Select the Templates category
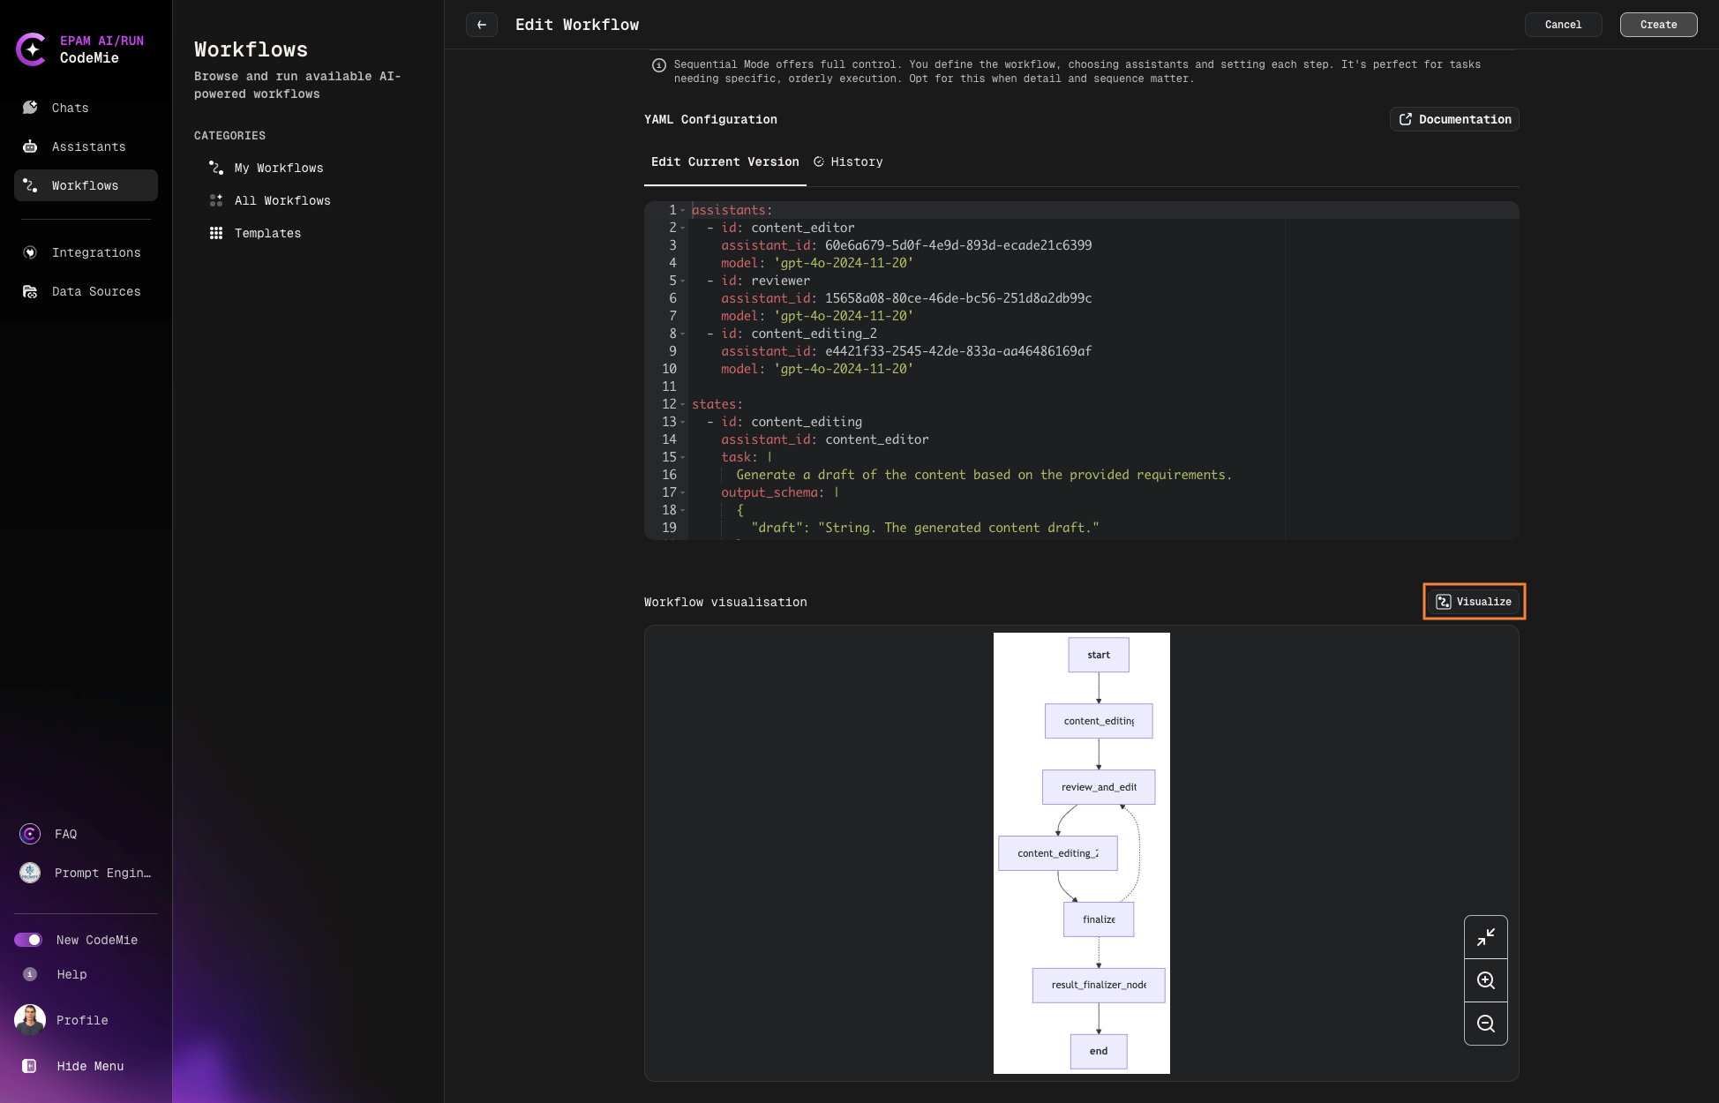 [267, 233]
